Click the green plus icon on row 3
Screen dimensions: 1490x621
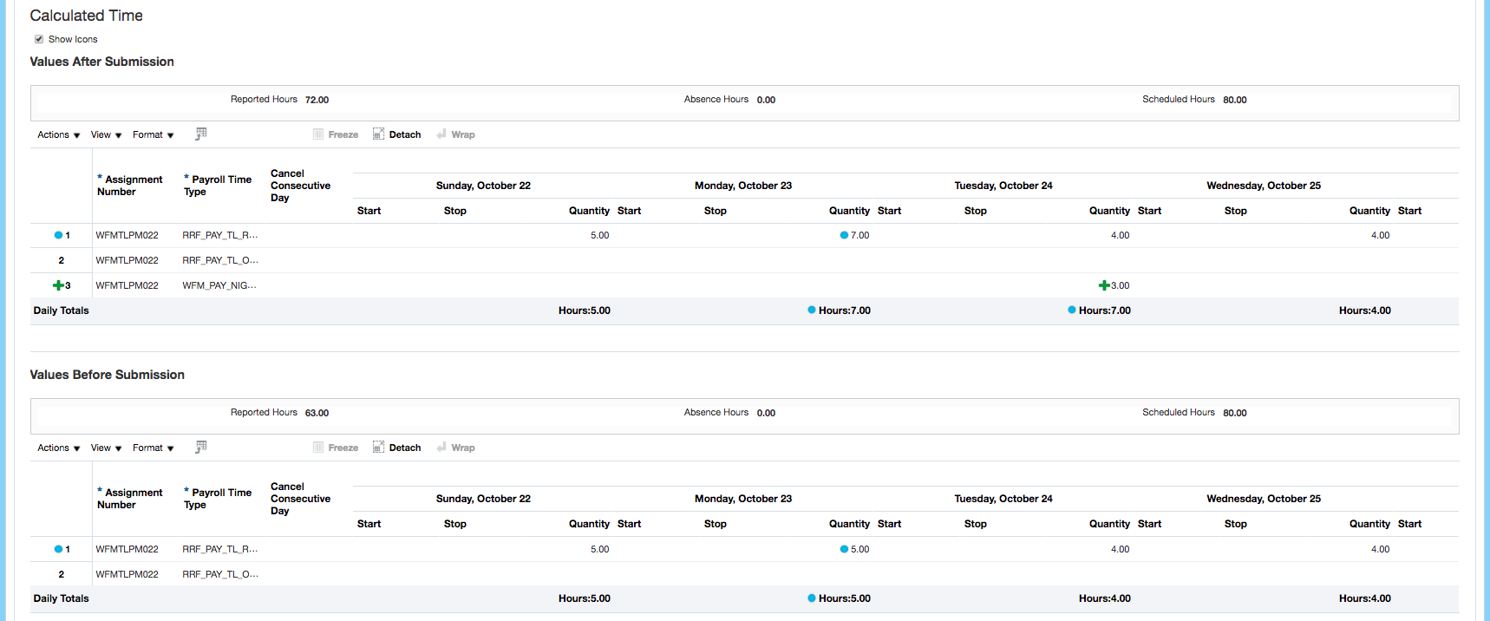pos(58,285)
